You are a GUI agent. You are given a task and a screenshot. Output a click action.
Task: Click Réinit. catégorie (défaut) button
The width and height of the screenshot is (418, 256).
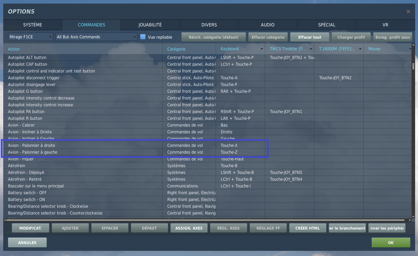[214, 37]
